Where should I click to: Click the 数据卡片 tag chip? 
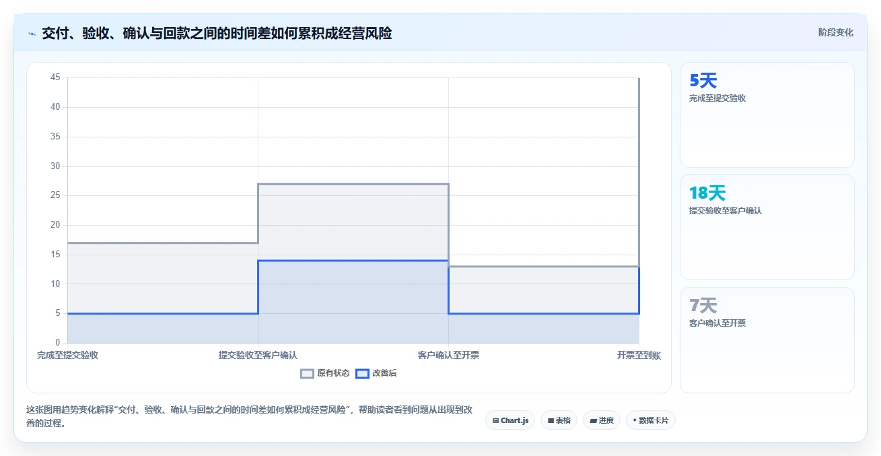click(651, 420)
